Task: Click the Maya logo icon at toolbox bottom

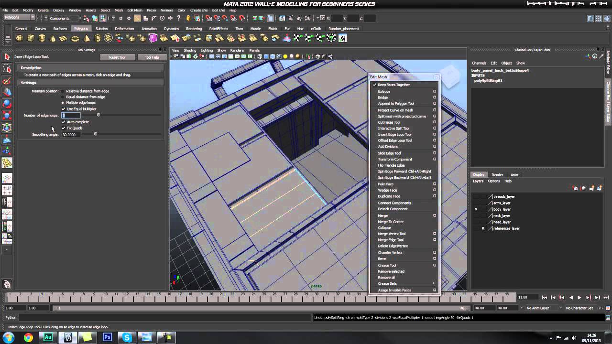Action: [7, 284]
